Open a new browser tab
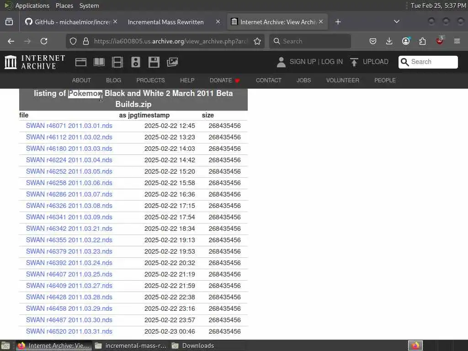This screenshot has height=351, width=468. (338, 22)
